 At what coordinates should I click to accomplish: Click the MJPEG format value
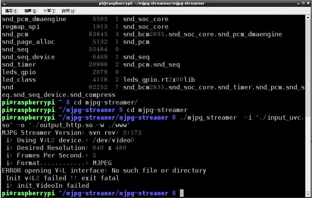tap(102, 163)
